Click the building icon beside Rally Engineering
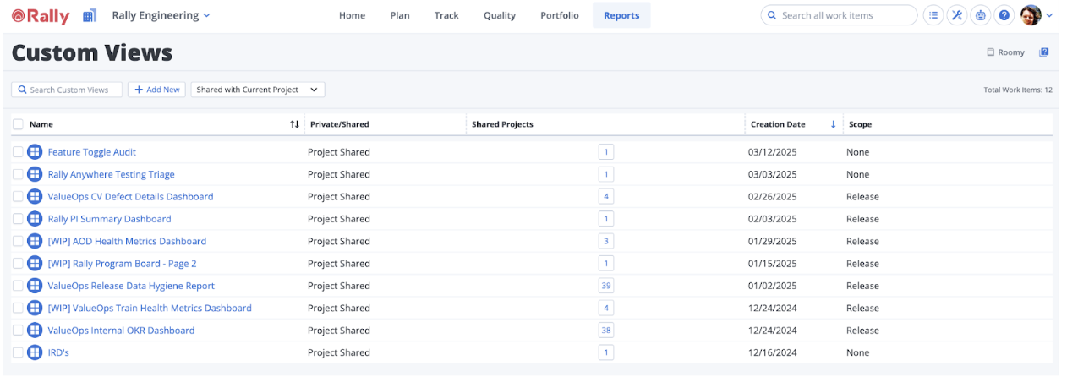The width and height of the screenshot is (1067, 377). pyautogui.click(x=90, y=15)
